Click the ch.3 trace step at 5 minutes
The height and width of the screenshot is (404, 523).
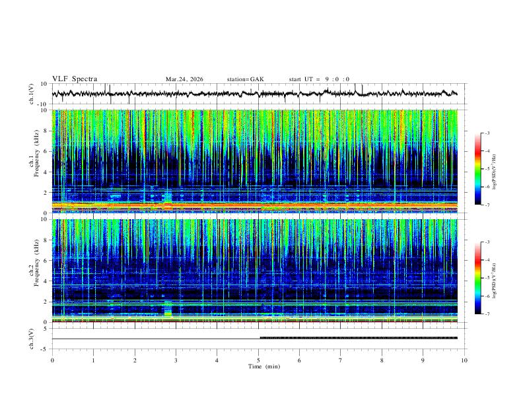pos(260,338)
